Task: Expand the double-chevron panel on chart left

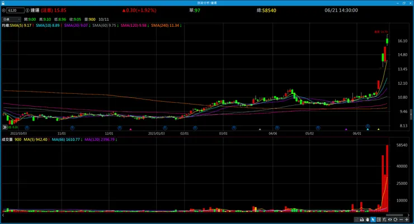Action: tap(4, 127)
